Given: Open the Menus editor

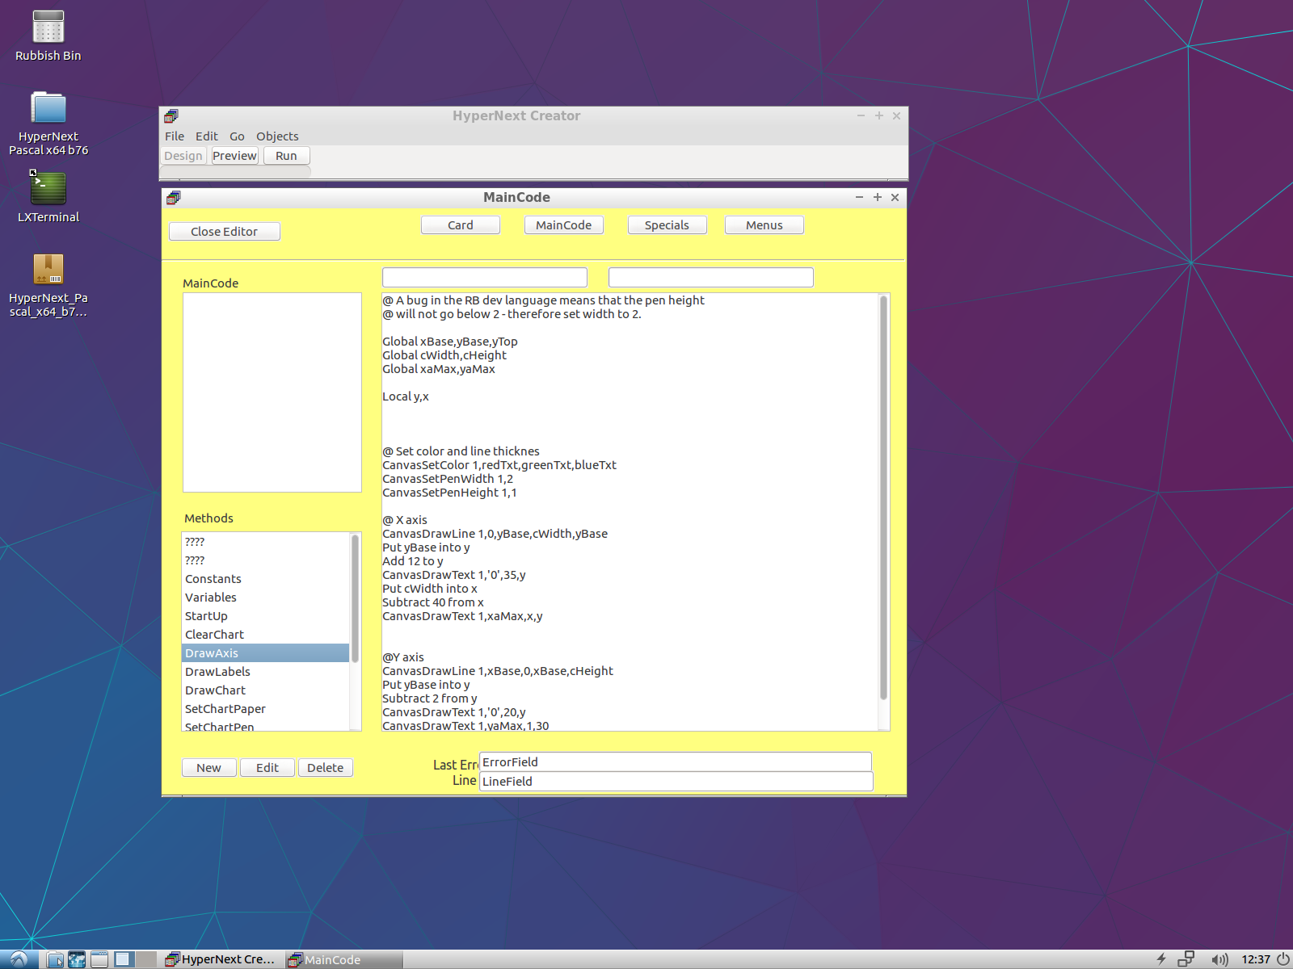Looking at the screenshot, I should tap(764, 225).
